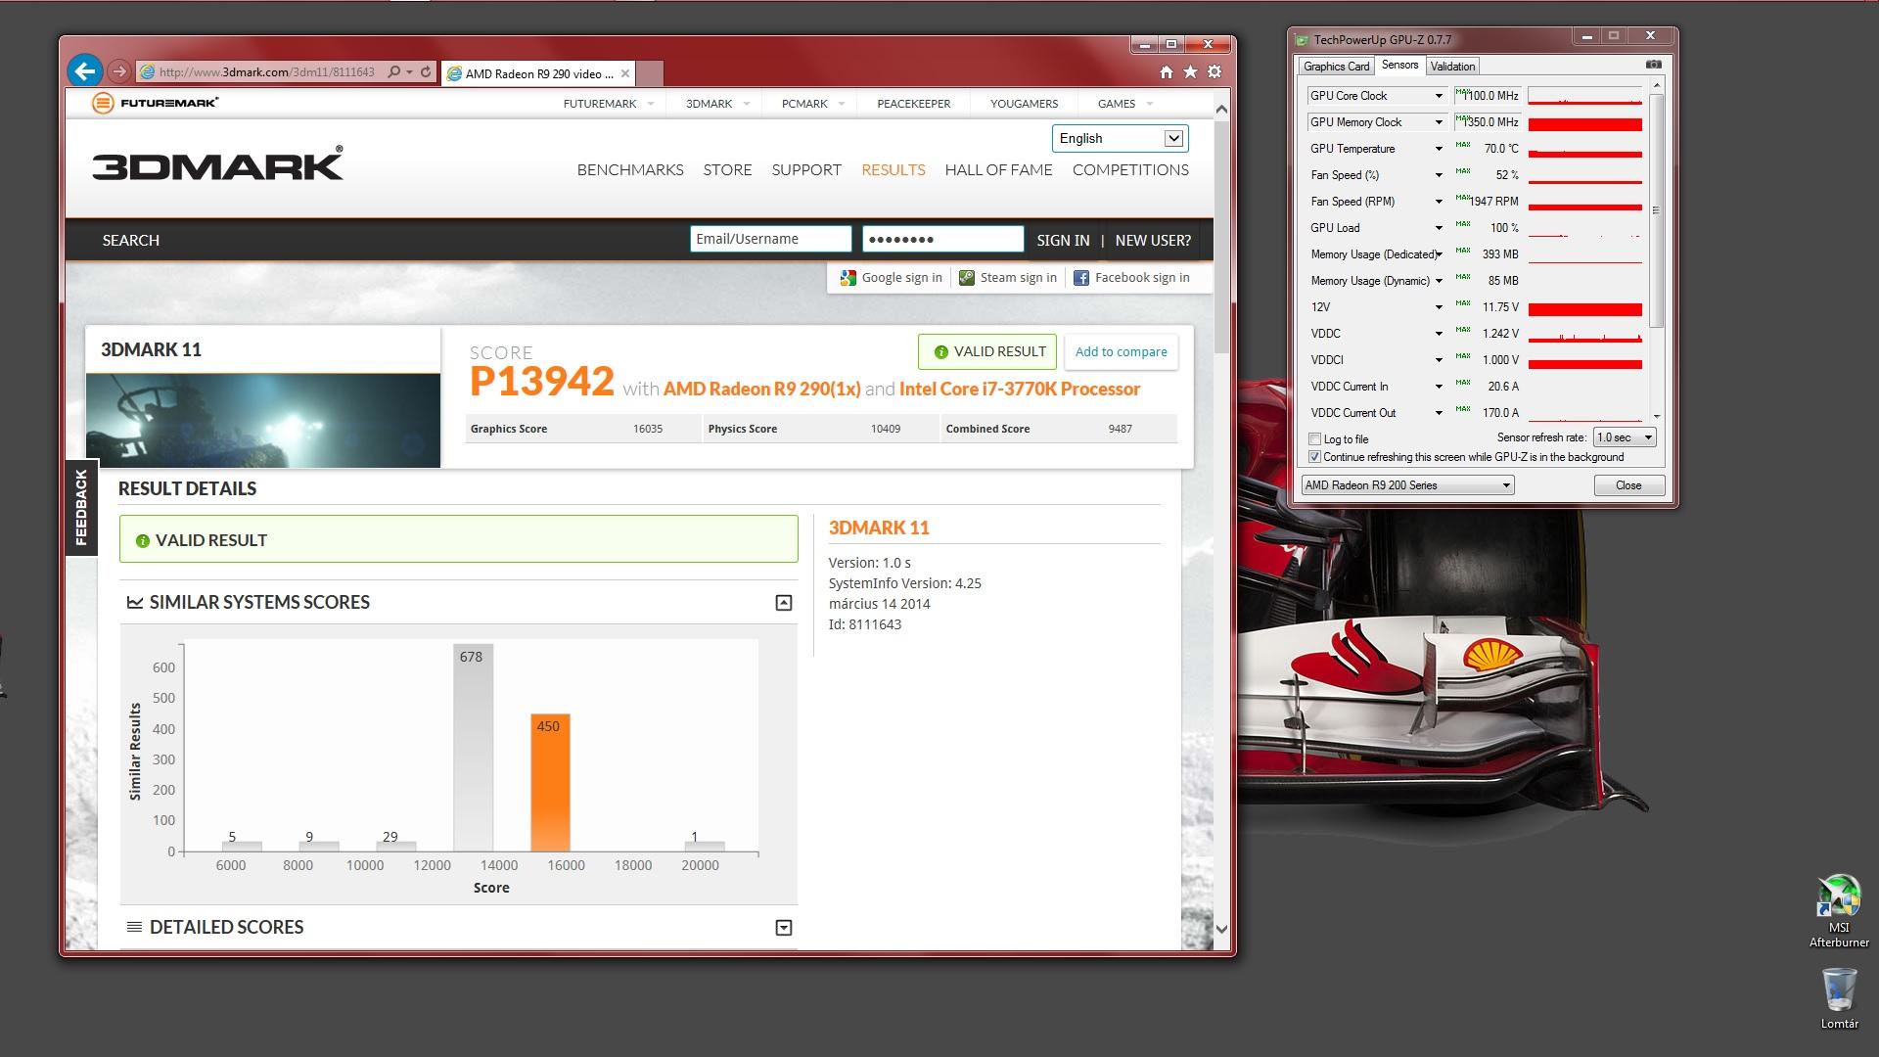The width and height of the screenshot is (1879, 1057).
Task: Click the browser forward arrow button
Action: pyautogui.click(x=118, y=71)
